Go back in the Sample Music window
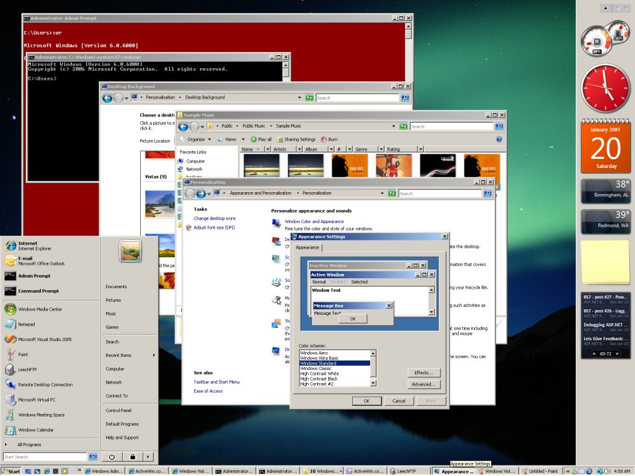 click(x=184, y=126)
